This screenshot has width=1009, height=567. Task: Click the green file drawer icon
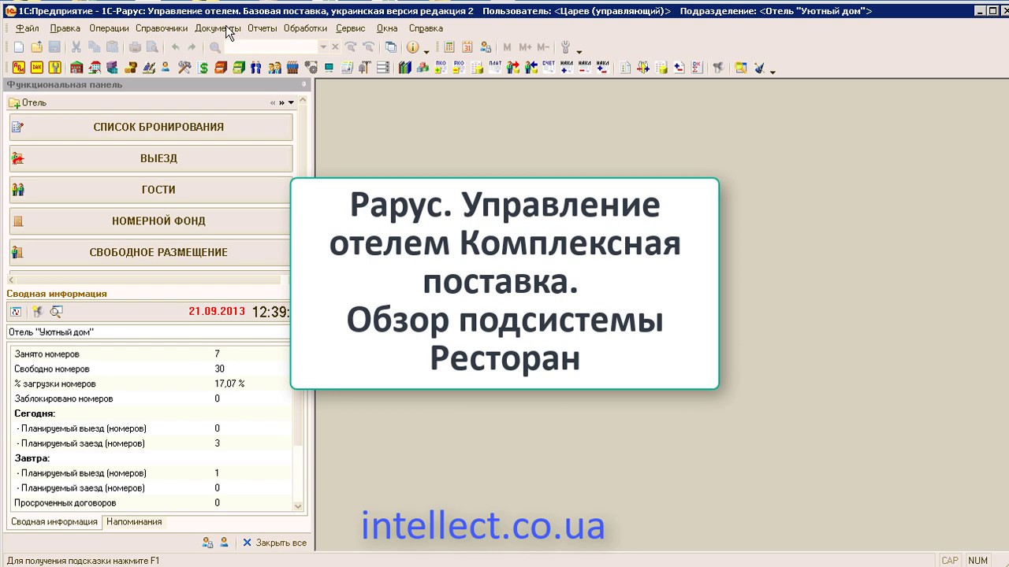(238, 68)
